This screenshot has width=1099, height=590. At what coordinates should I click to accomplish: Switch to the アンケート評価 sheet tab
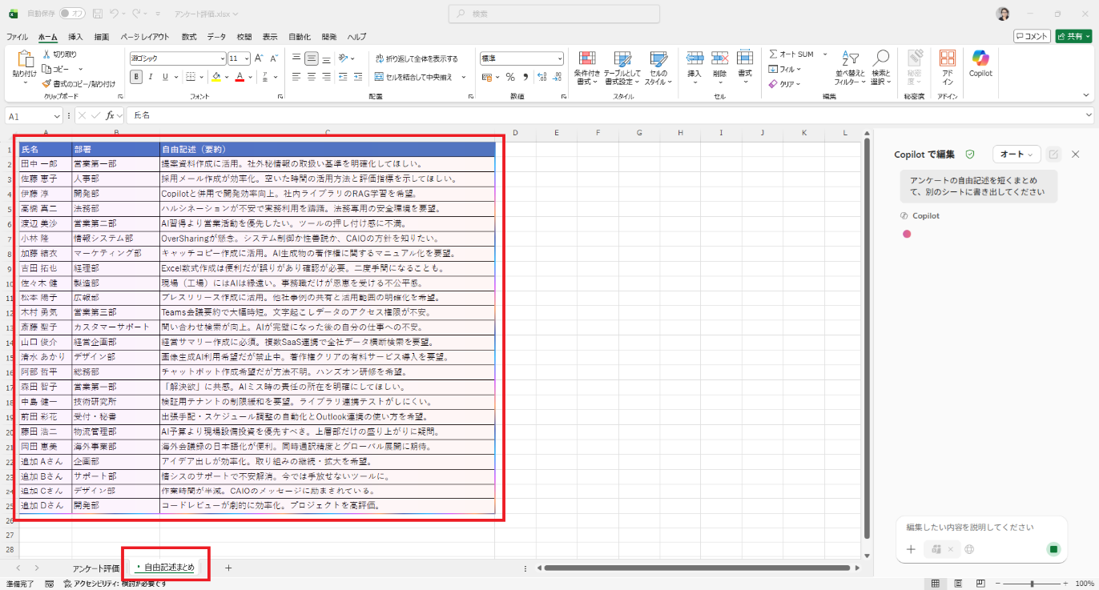(95, 568)
